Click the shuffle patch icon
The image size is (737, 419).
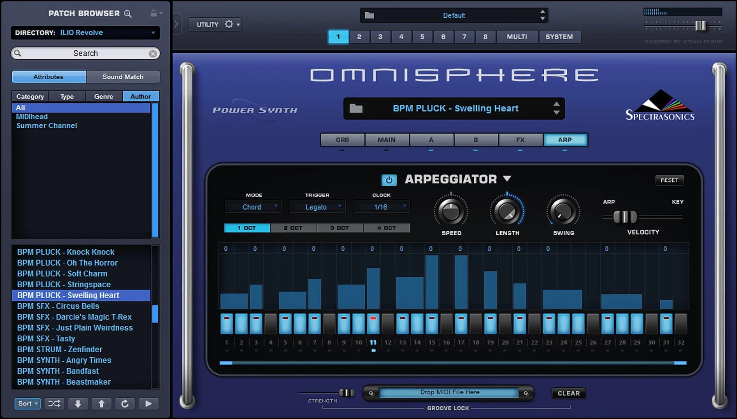coord(54,403)
